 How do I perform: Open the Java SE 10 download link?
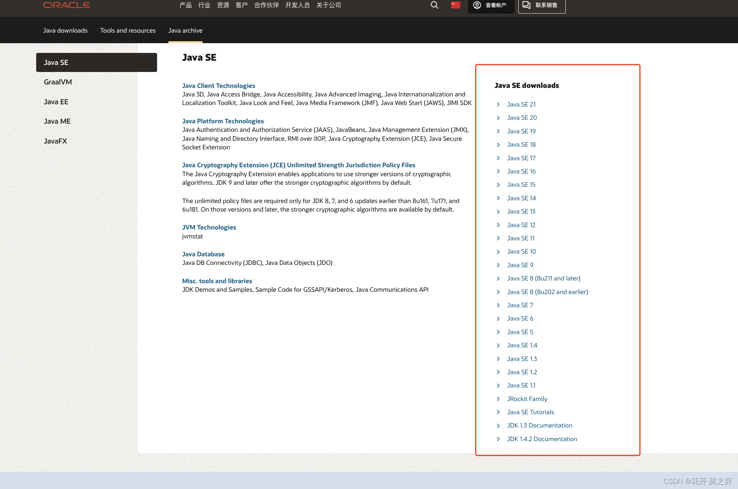pos(521,251)
